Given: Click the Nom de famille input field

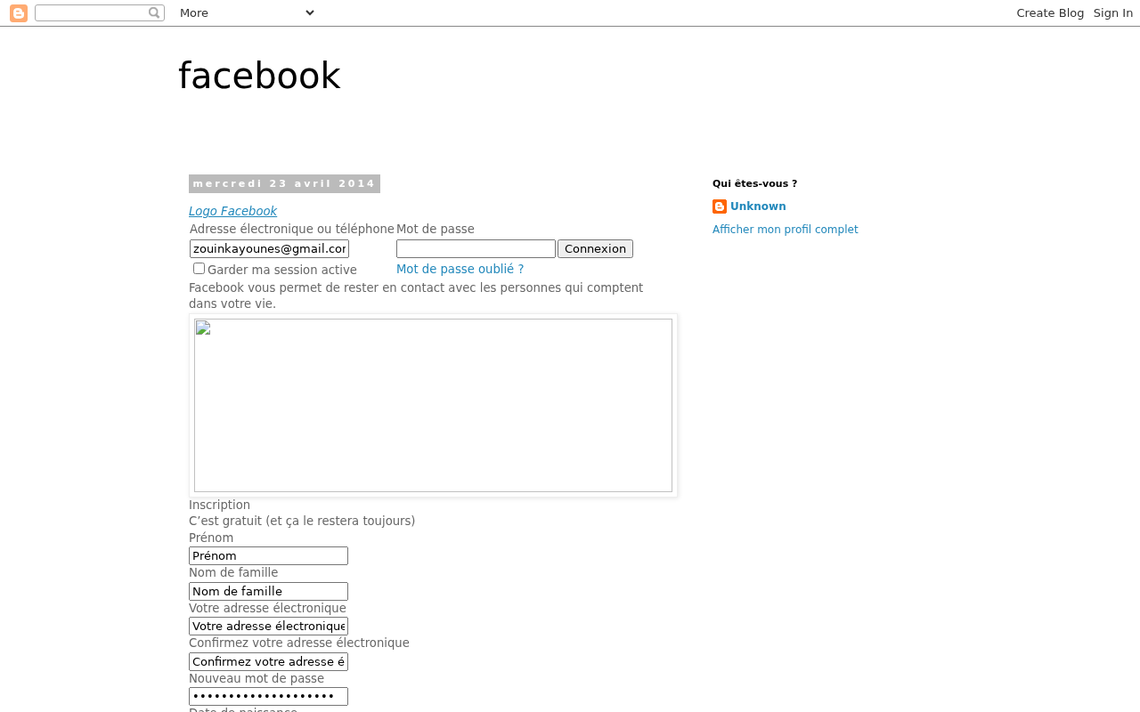Looking at the screenshot, I should [x=268, y=592].
